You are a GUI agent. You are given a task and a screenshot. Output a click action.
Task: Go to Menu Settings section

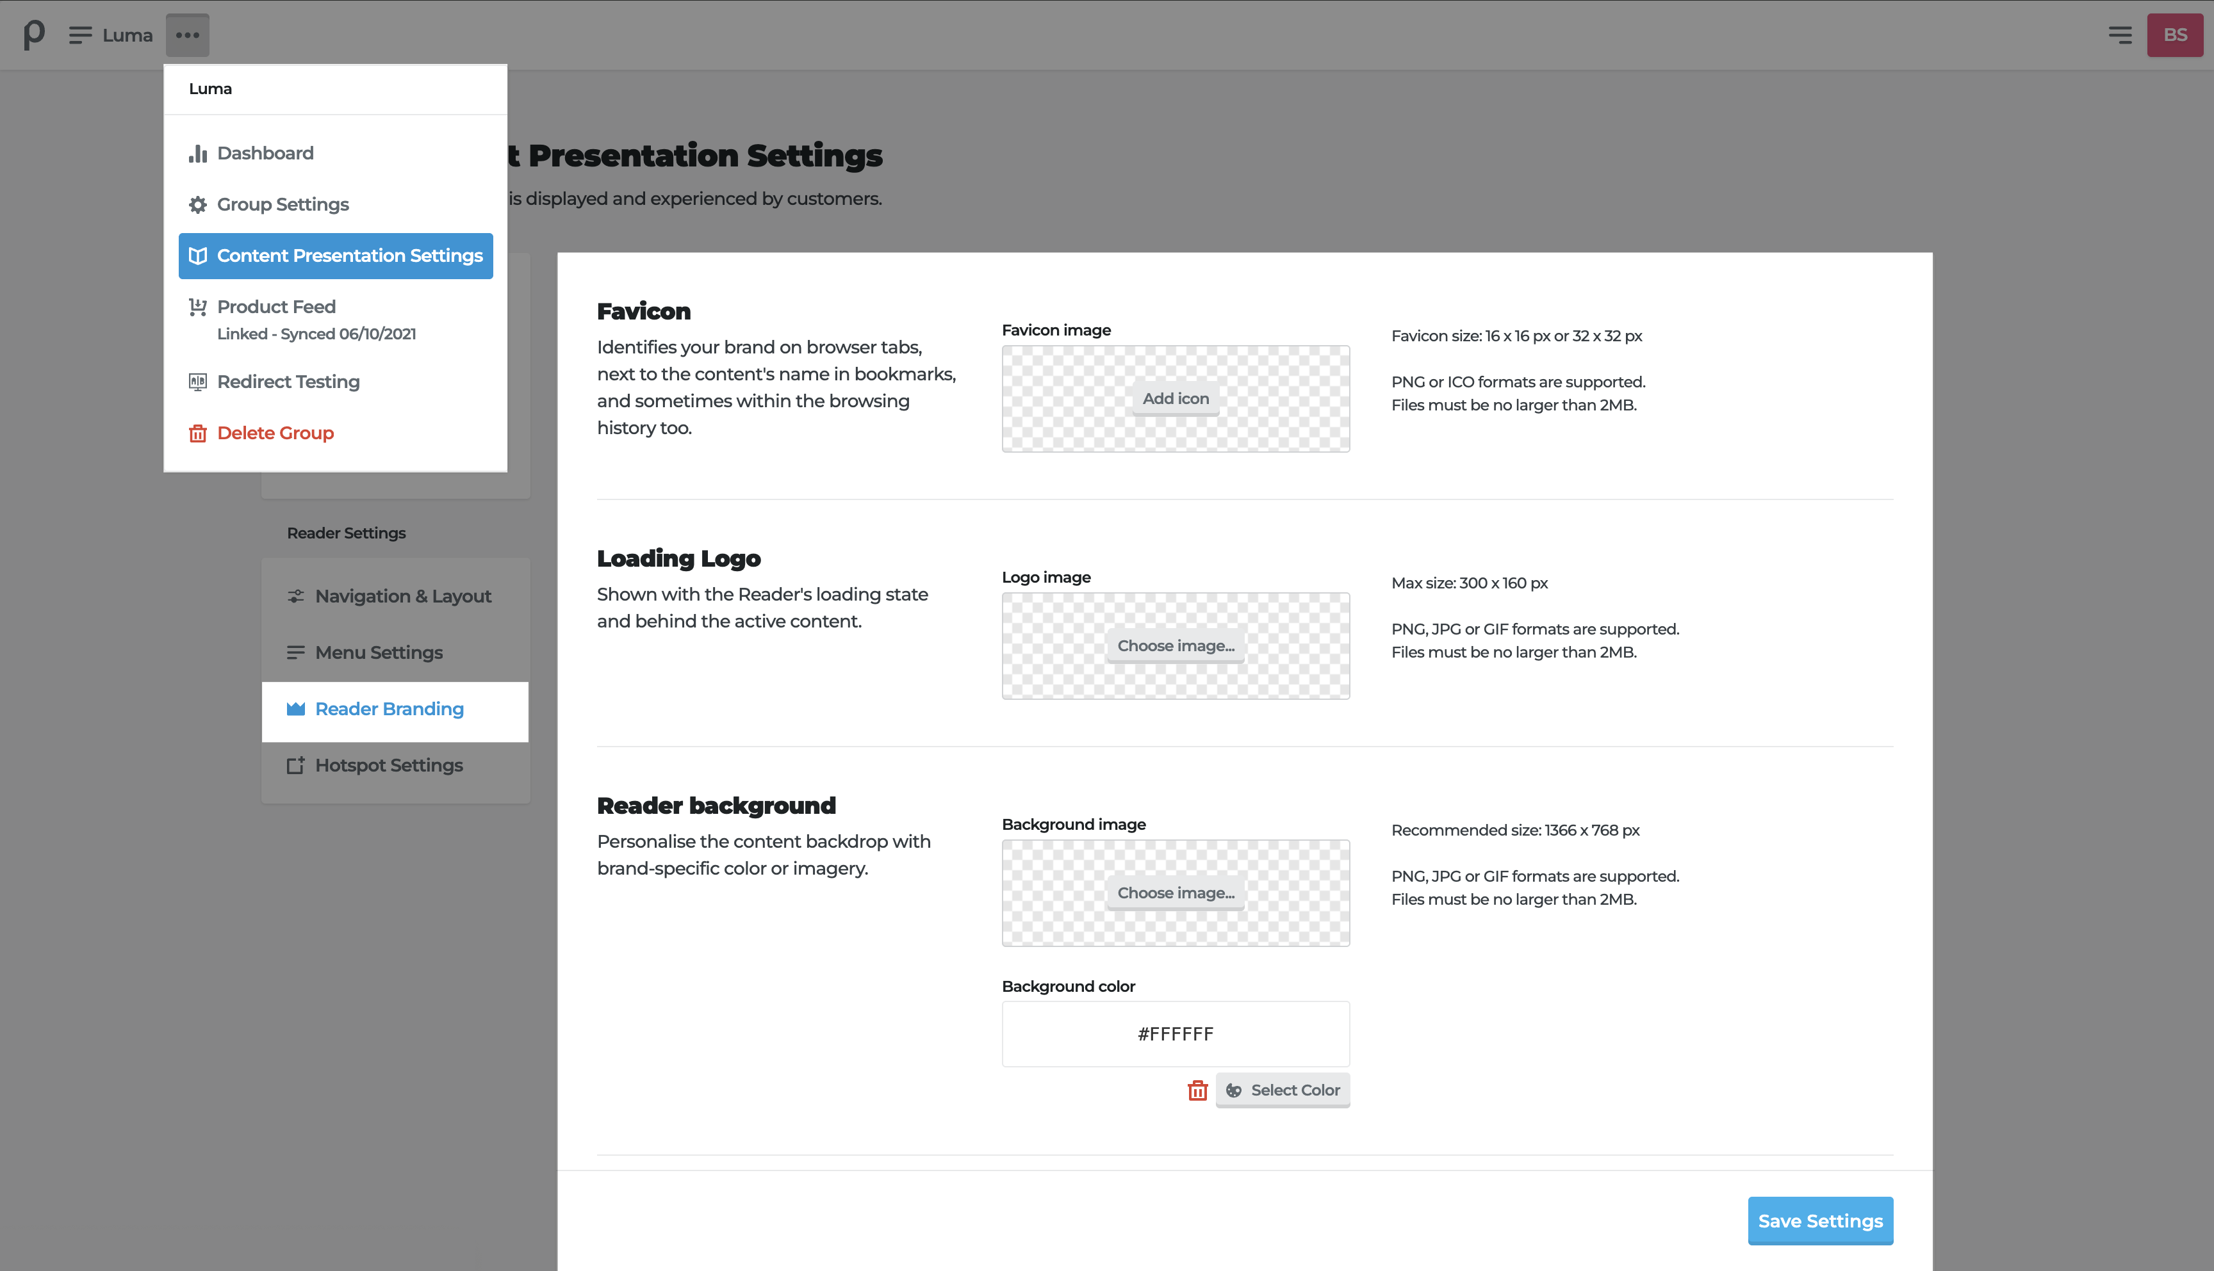coord(378,653)
